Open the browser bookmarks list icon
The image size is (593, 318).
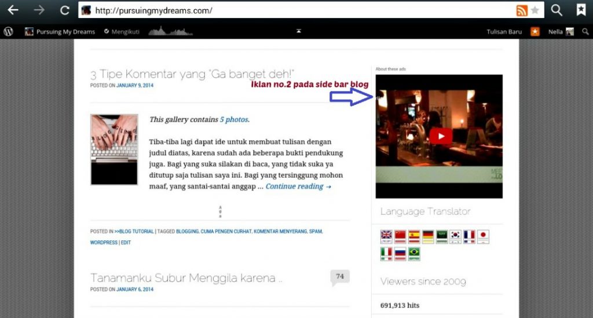tap(581, 10)
